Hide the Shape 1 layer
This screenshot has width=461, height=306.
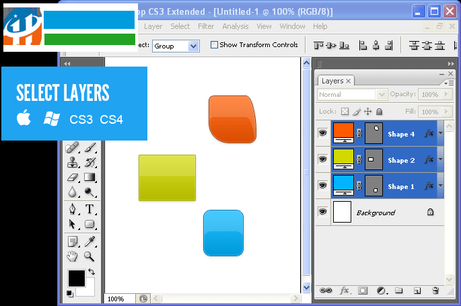[x=322, y=186]
